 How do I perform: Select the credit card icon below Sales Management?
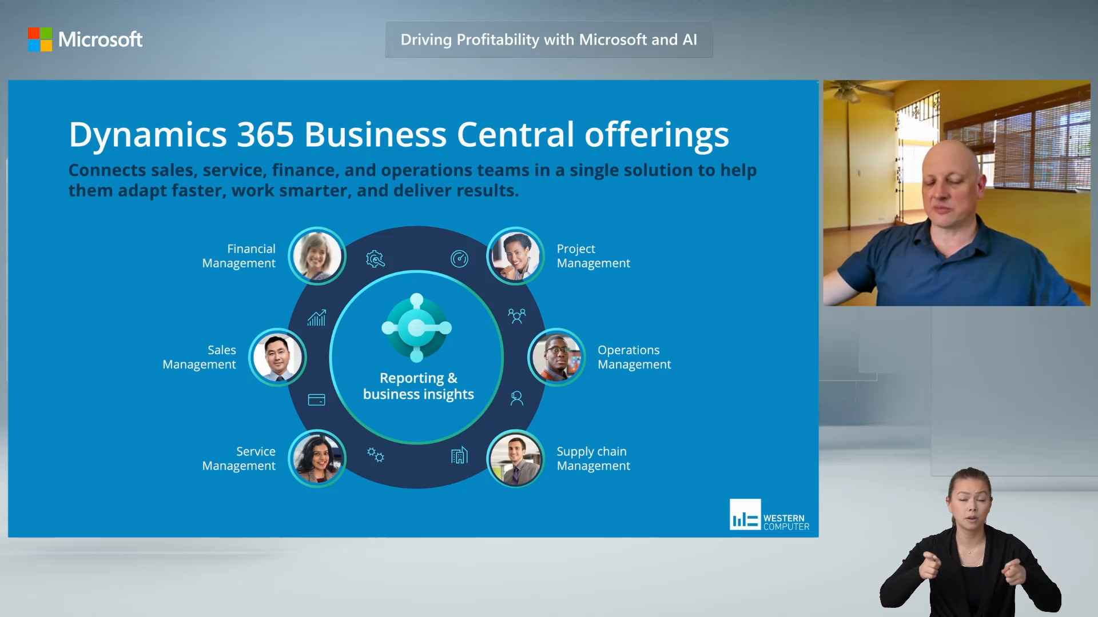pyautogui.click(x=316, y=399)
